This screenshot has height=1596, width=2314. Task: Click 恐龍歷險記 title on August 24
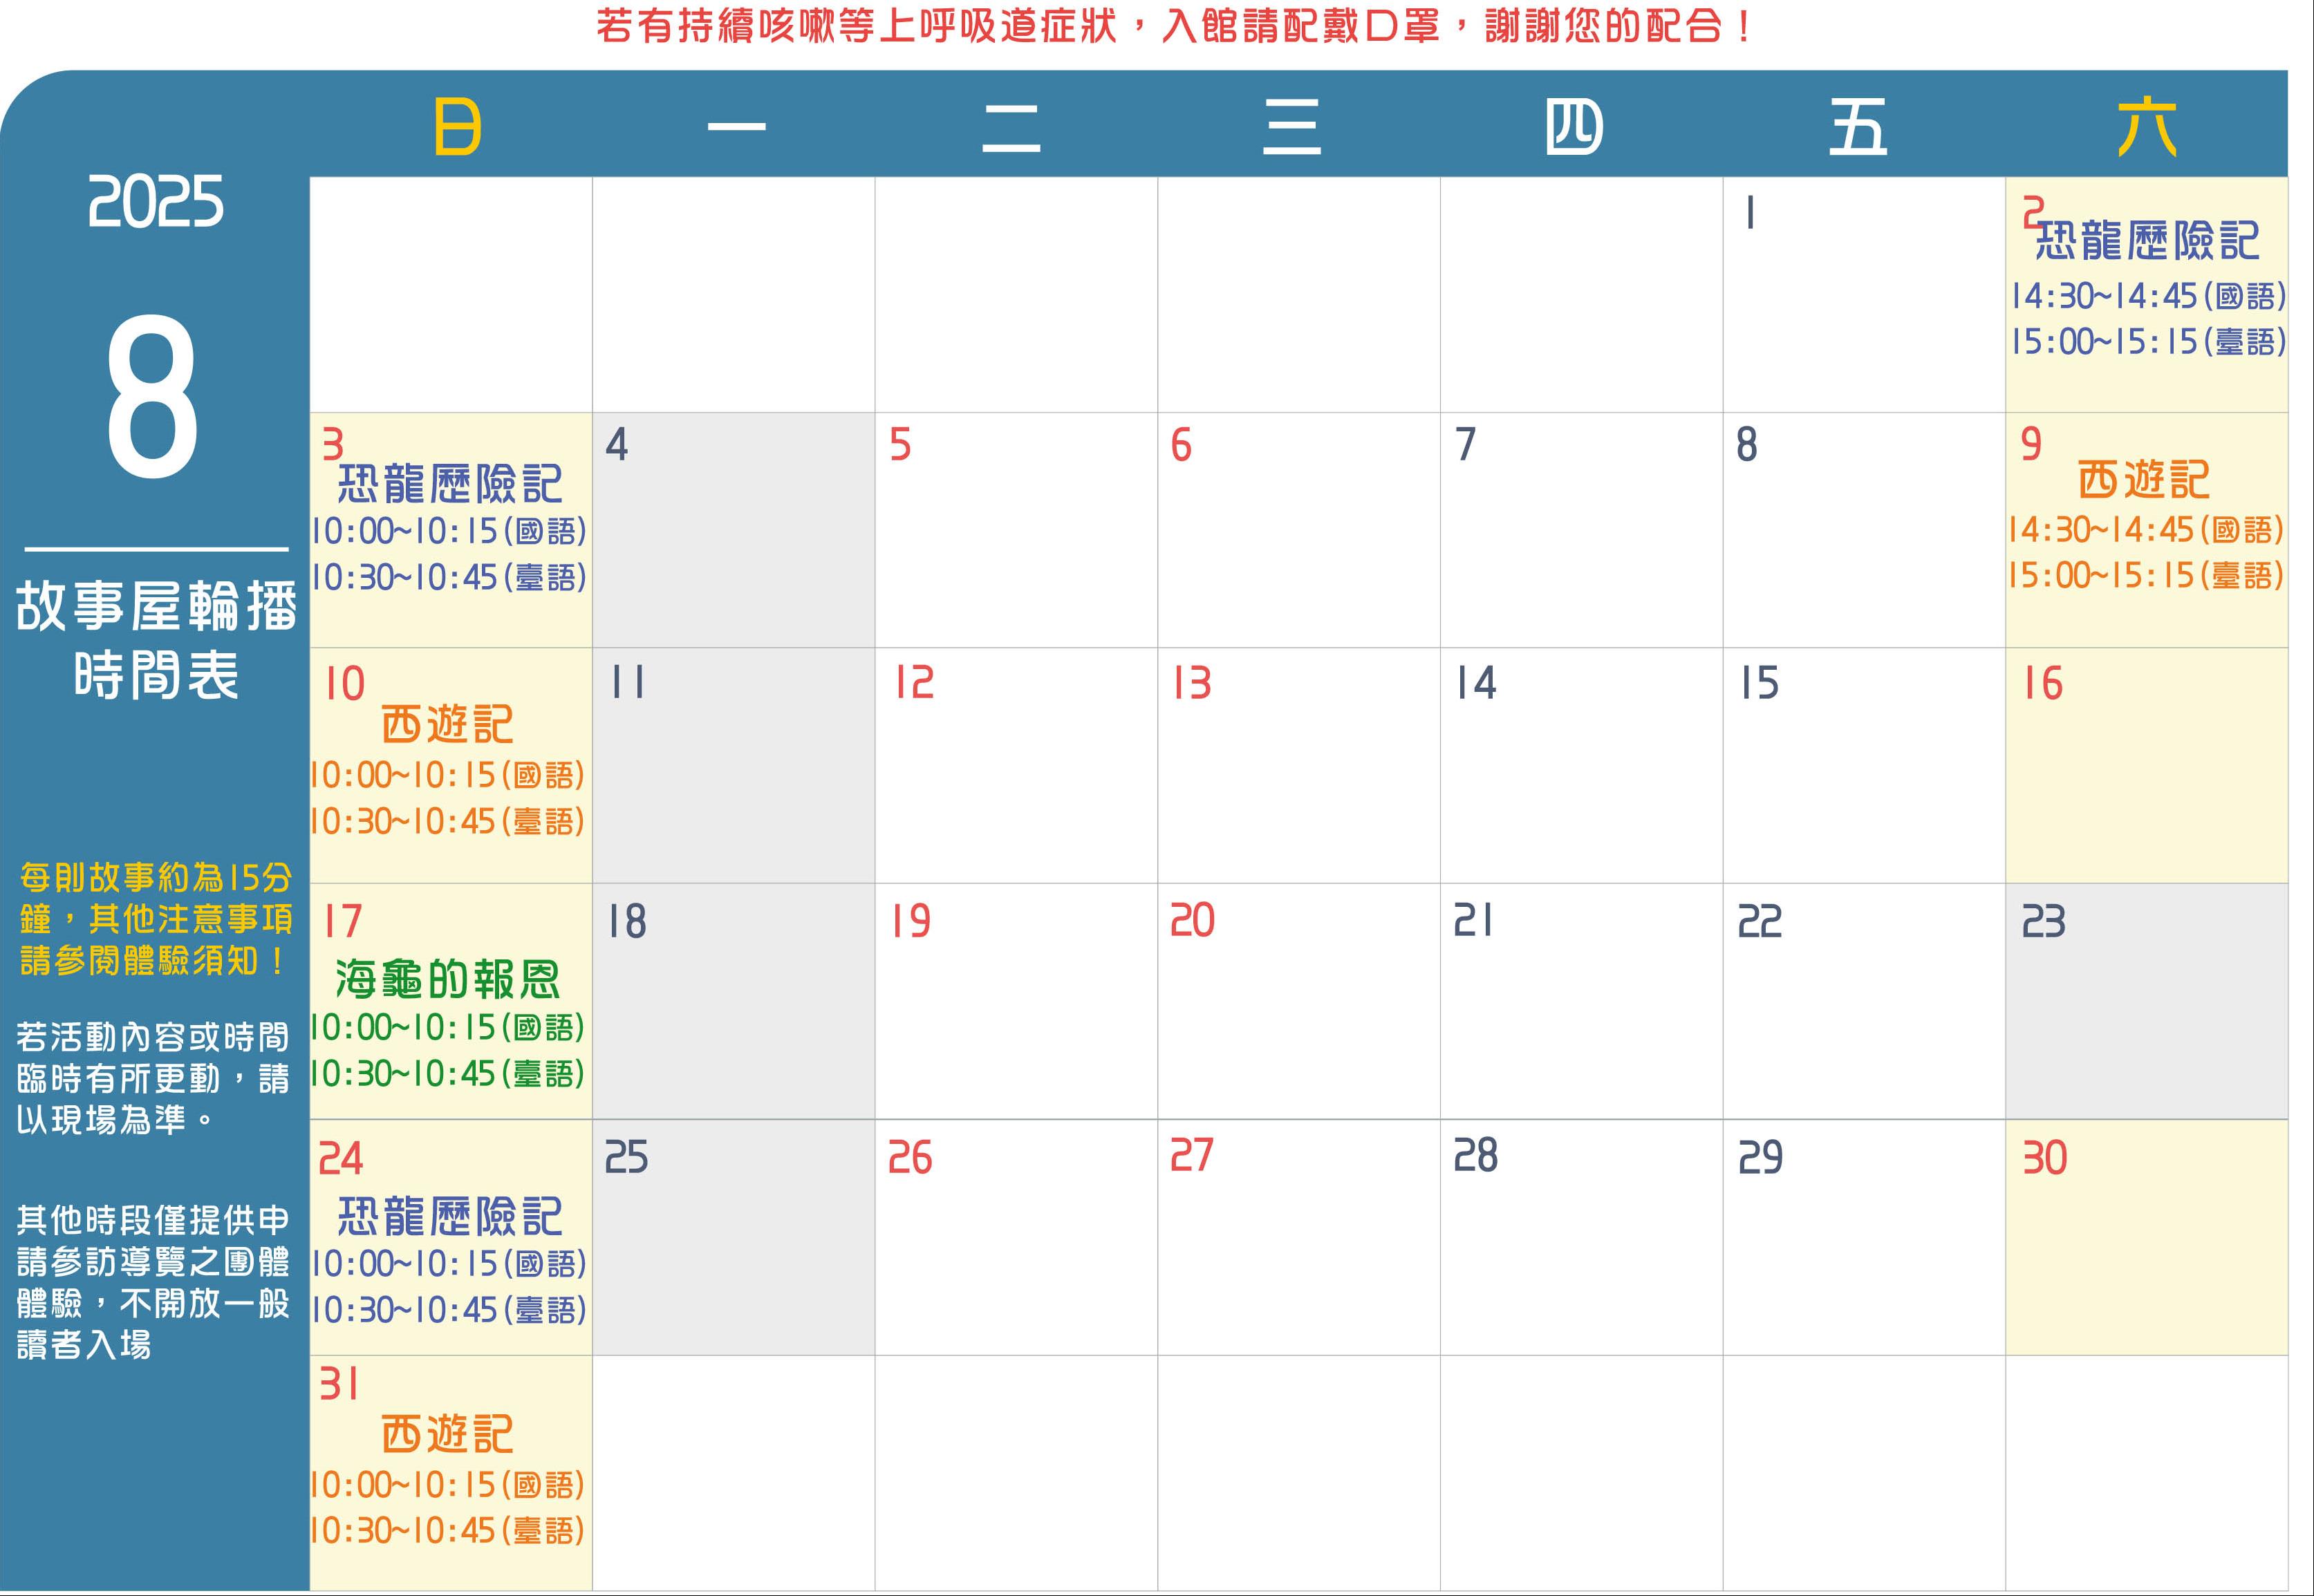pyautogui.click(x=450, y=1217)
